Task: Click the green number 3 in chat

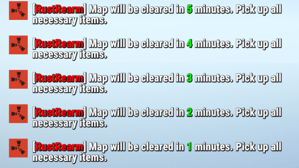Action: (189, 78)
